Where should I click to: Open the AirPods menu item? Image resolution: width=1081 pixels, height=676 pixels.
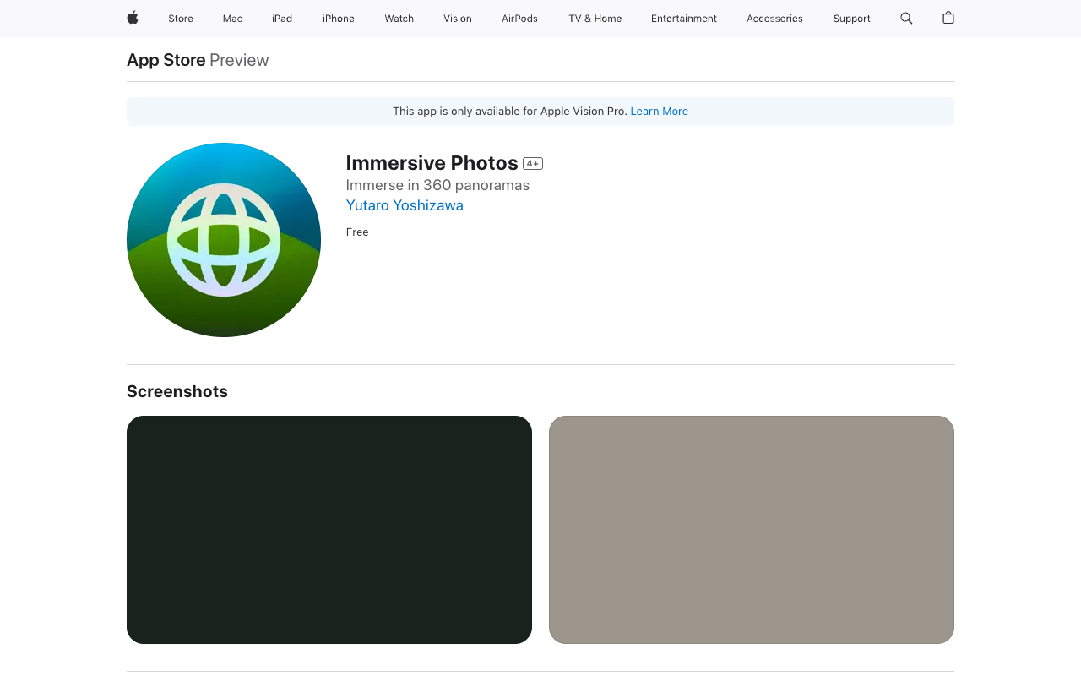[519, 19]
